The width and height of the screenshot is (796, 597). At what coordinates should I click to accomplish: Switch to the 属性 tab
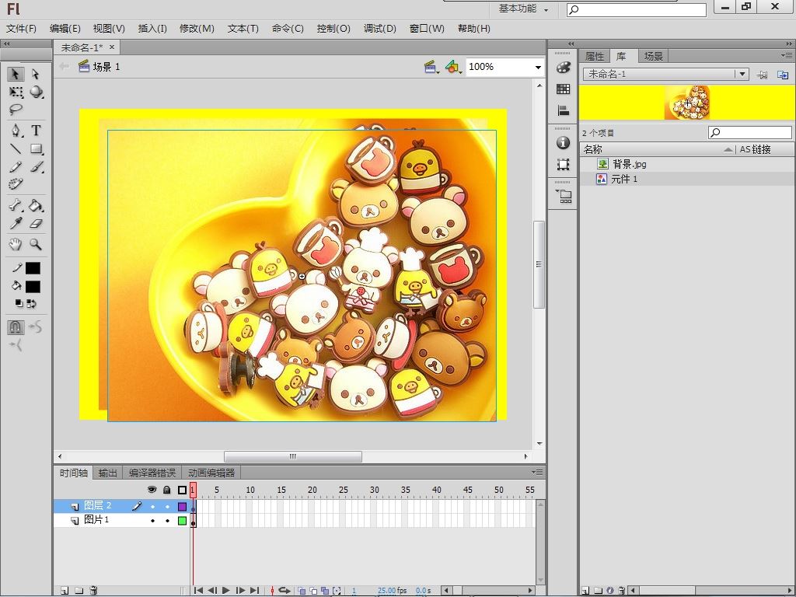[595, 56]
